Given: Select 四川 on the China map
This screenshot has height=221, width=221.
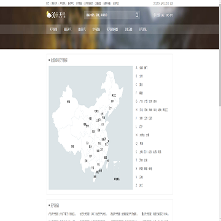Looking at the screenshot, I should [x=87, y=142].
